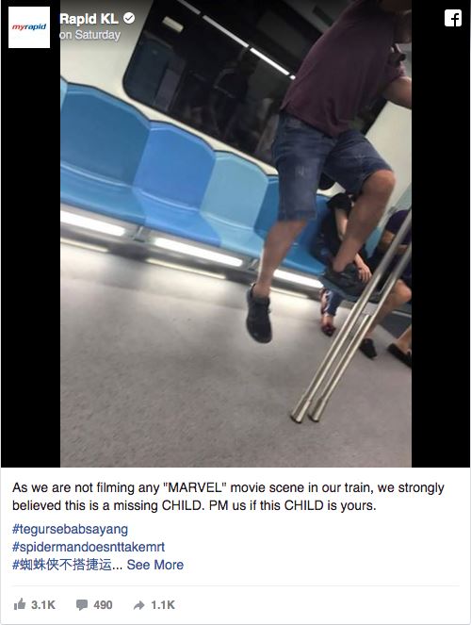This screenshot has width=471, height=625.
Task: Click the thumbs-up like icon
Action: 20,604
